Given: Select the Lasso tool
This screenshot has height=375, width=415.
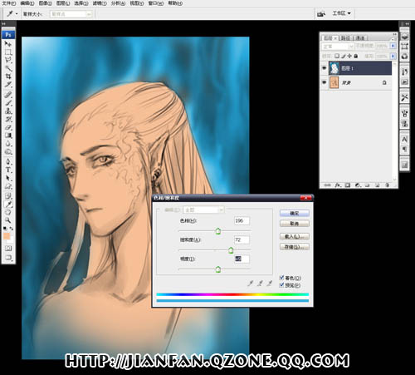Looking at the screenshot, I should tap(8, 60).
